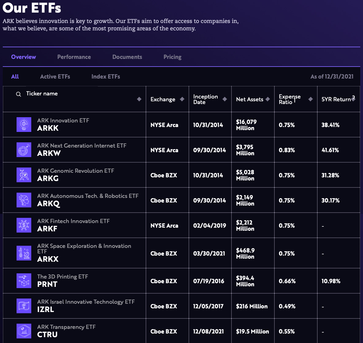Select the ARKX rocket ship icon
Image resolution: width=363 pixels, height=343 pixels.
pos(24,253)
